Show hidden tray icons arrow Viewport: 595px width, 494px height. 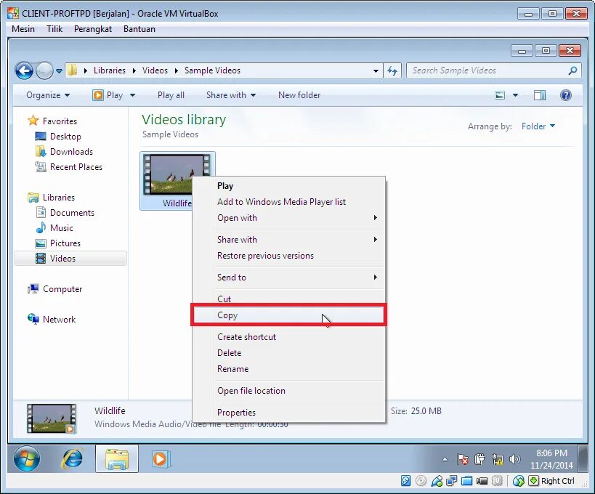[x=445, y=459]
